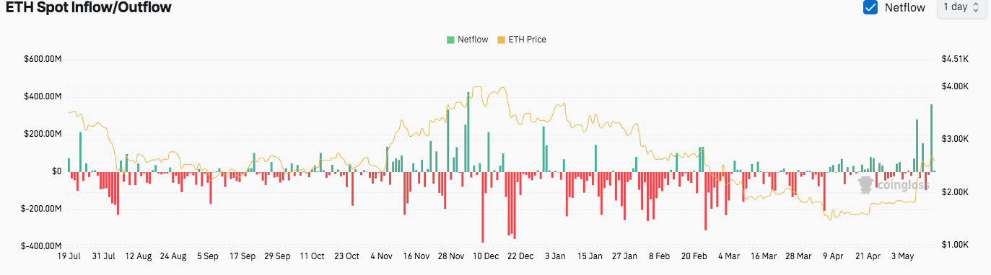Image resolution: width=991 pixels, height=275 pixels.
Task: Click the $-400.00M axis label
Action: point(42,246)
